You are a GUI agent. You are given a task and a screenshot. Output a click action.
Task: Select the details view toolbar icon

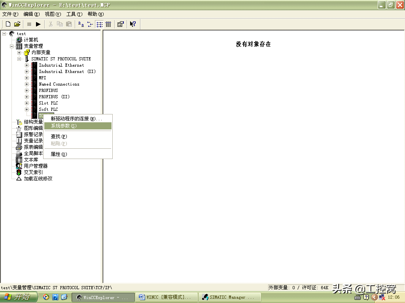108,24
